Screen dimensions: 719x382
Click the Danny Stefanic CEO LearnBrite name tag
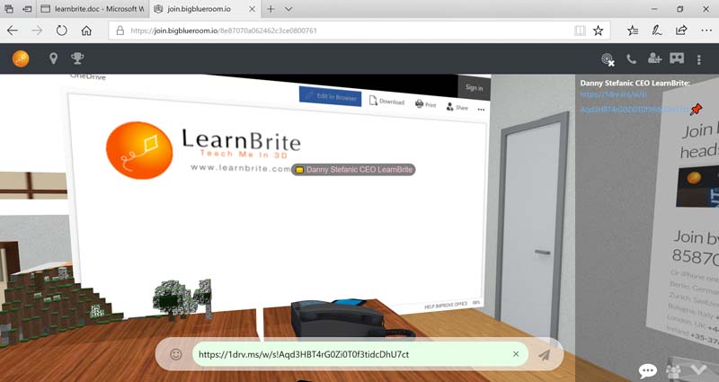click(x=353, y=170)
